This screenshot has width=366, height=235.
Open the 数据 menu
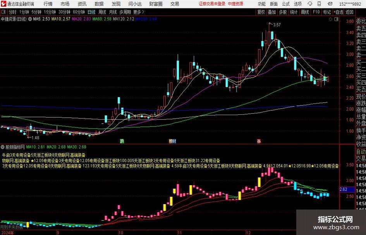click(99, 4)
